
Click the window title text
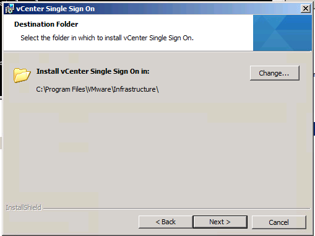55,9
